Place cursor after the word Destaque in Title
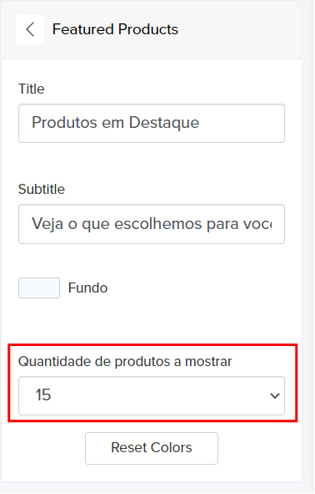Viewport: 315px width, 494px height. pos(200,123)
